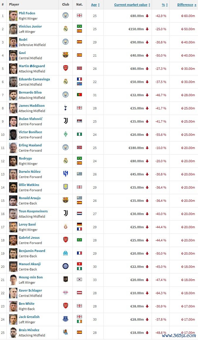Viewport: 198px width, 340px height.
Task: Sort by the Difference column header
Action: (185, 5)
